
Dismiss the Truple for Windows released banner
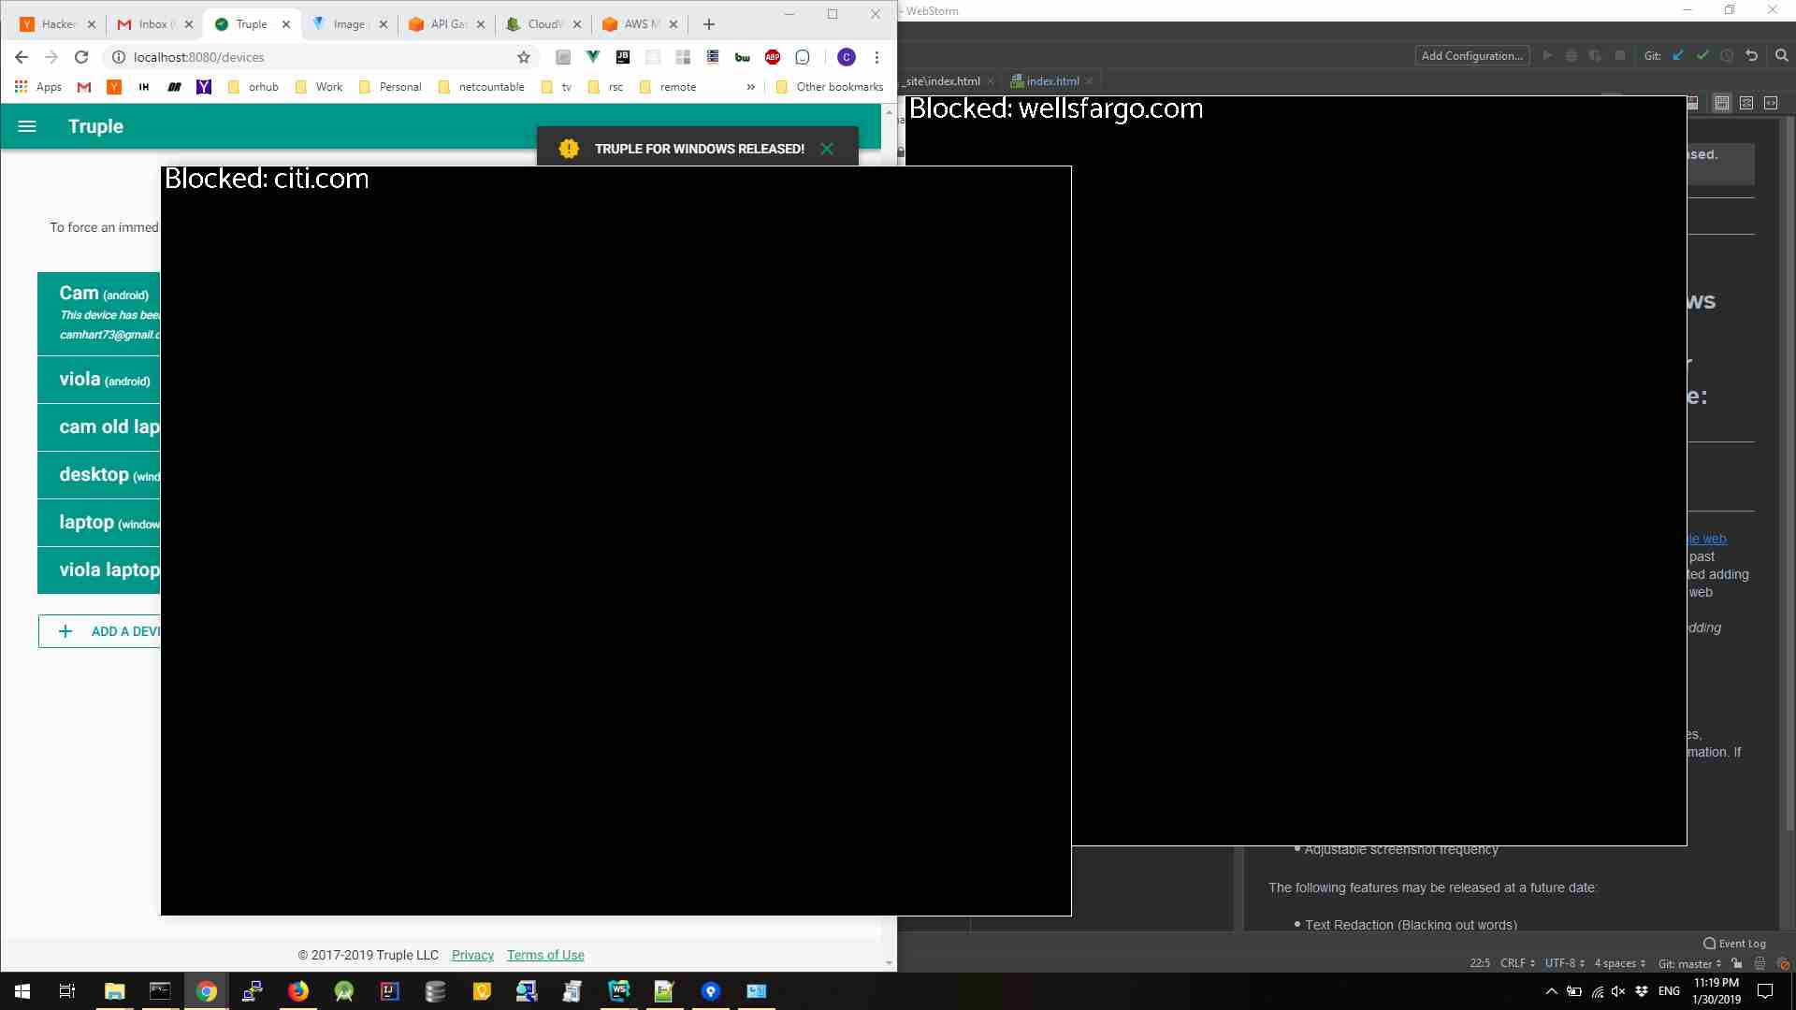click(827, 149)
